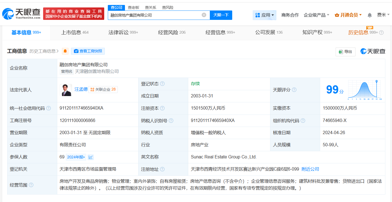Viewport: 392px width, 202px height.
Task: Switch to the 查风险 search tab
Action: click(x=168, y=7)
